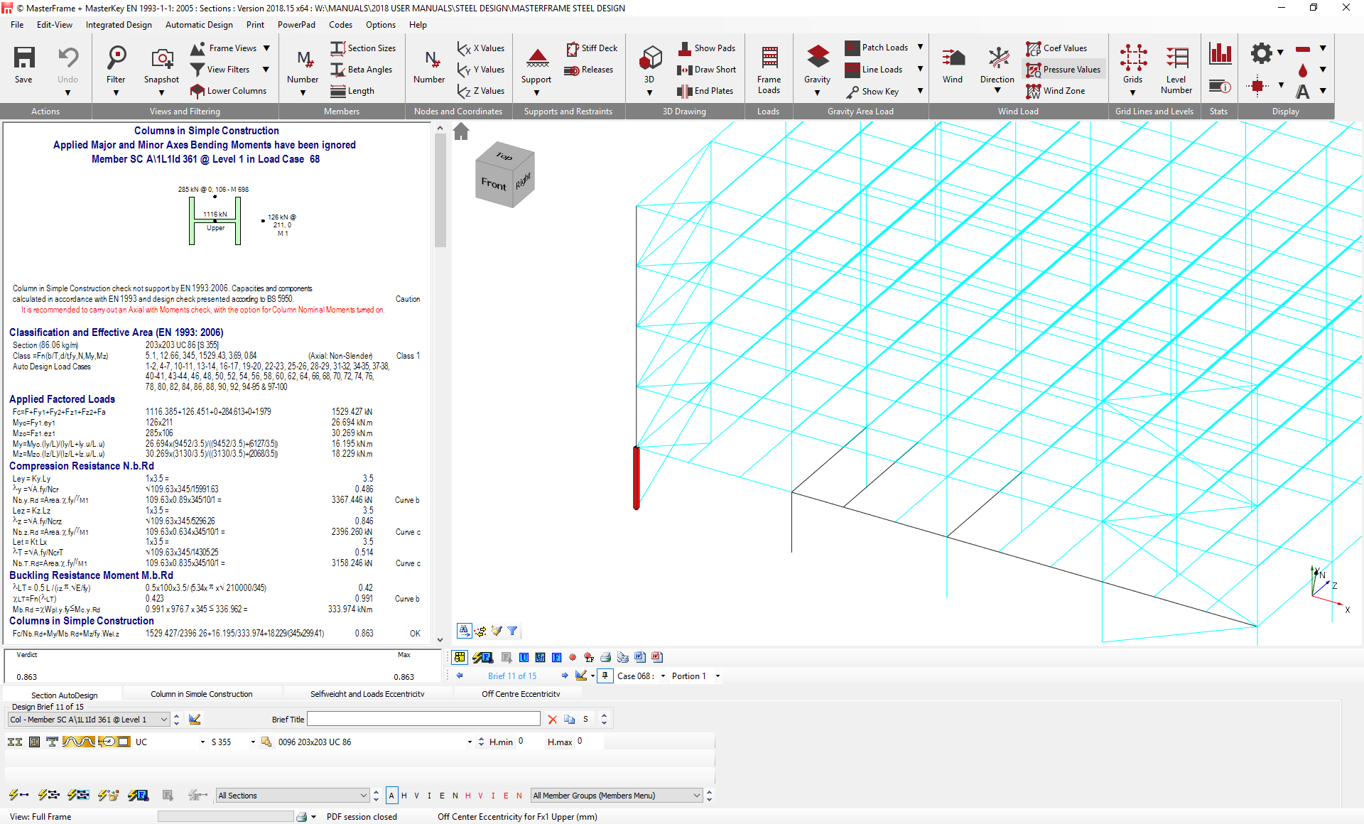Go to next brief with right arrow
Viewport: 1364px width, 824px height.
pyautogui.click(x=565, y=676)
